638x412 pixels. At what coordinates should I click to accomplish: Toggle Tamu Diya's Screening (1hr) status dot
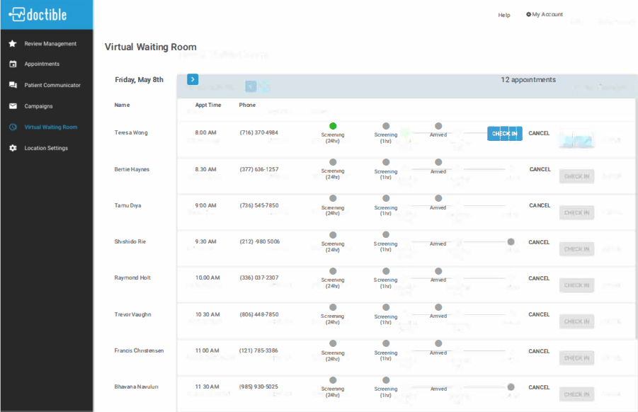[386, 198]
